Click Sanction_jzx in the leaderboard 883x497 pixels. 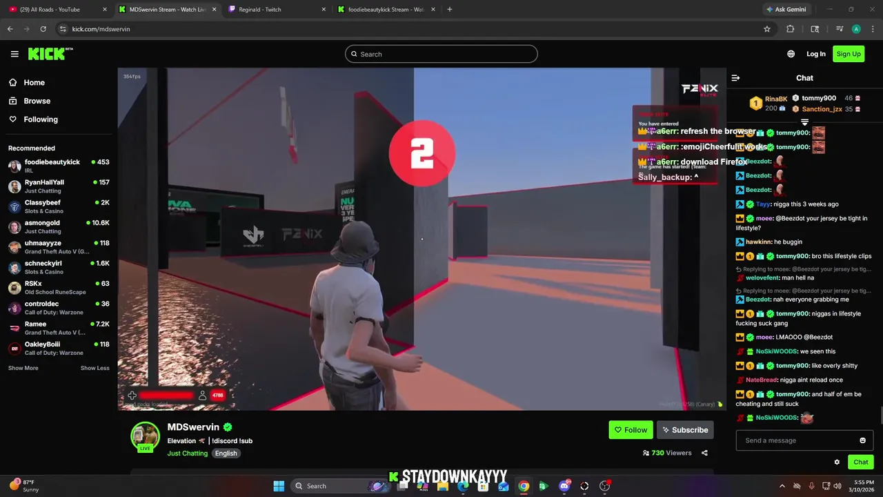(822, 109)
